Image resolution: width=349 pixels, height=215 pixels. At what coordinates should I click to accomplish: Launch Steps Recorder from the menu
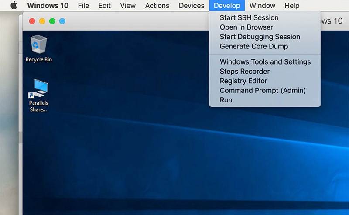pos(265,71)
